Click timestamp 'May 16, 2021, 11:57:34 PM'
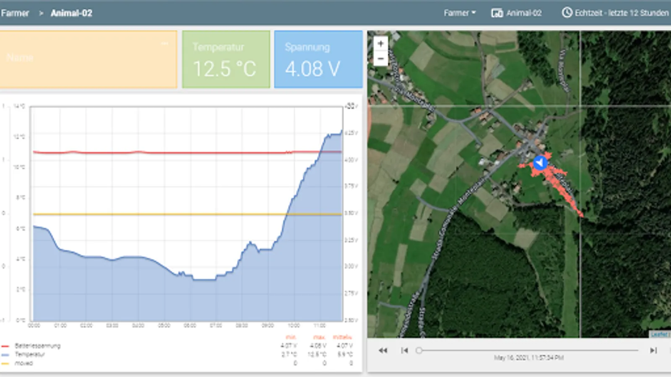This screenshot has width=671, height=377. coord(528,358)
